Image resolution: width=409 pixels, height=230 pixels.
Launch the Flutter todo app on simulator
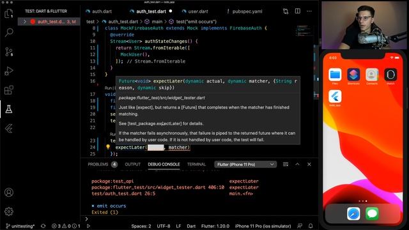click(335, 96)
